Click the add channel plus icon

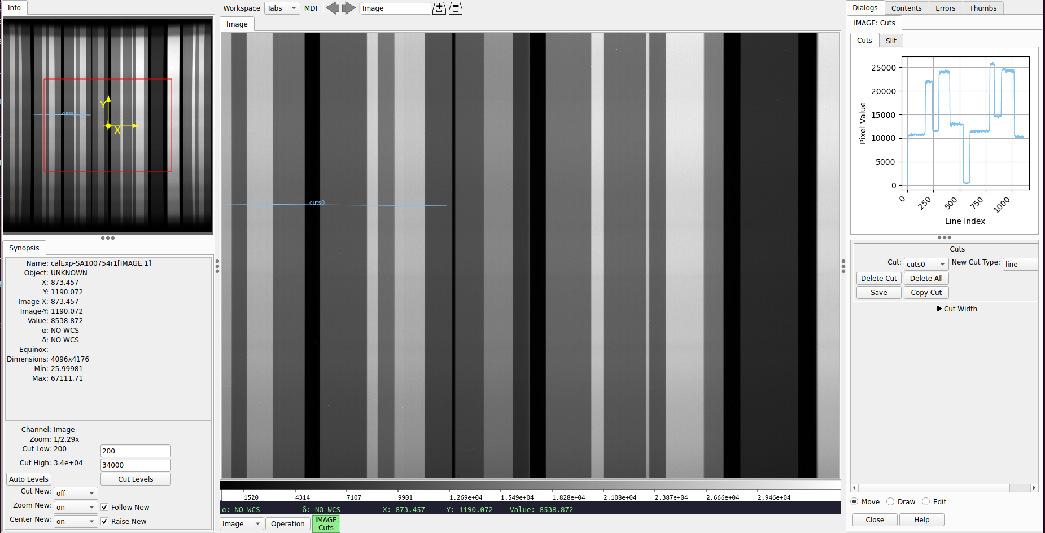tap(439, 8)
